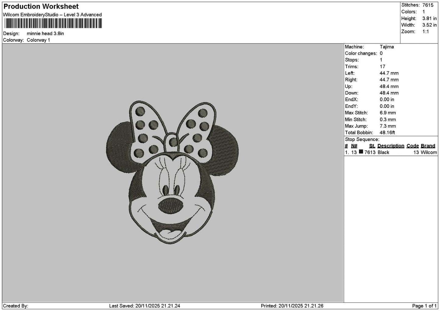Click the Width value '3.52 in'

pyautogui.click(x=429, y=25)
